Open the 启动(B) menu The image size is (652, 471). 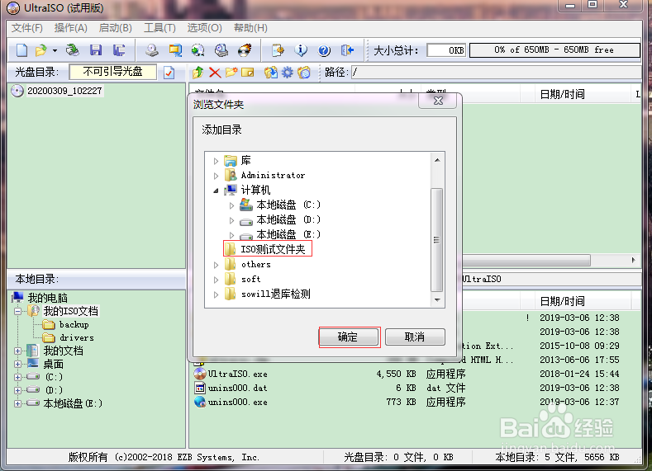[115, 28]
